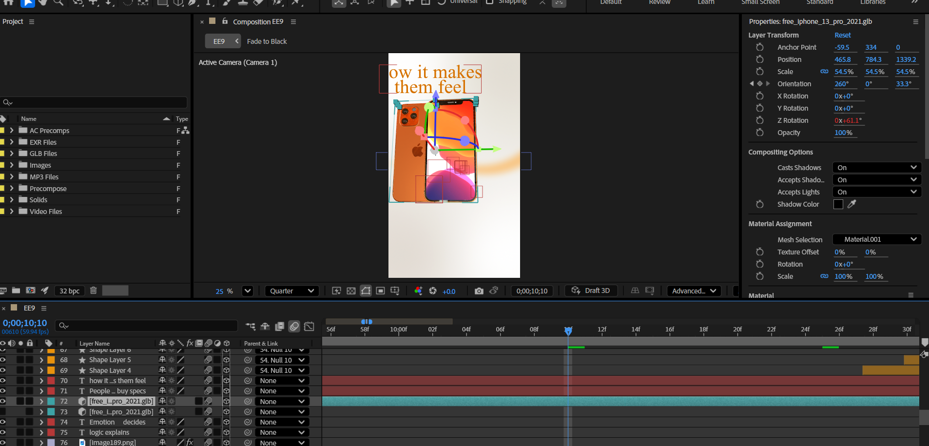Toggle the Shy layers switch in timeline
The height and width of the screenshot is (446, 929).
pos(265,327)
